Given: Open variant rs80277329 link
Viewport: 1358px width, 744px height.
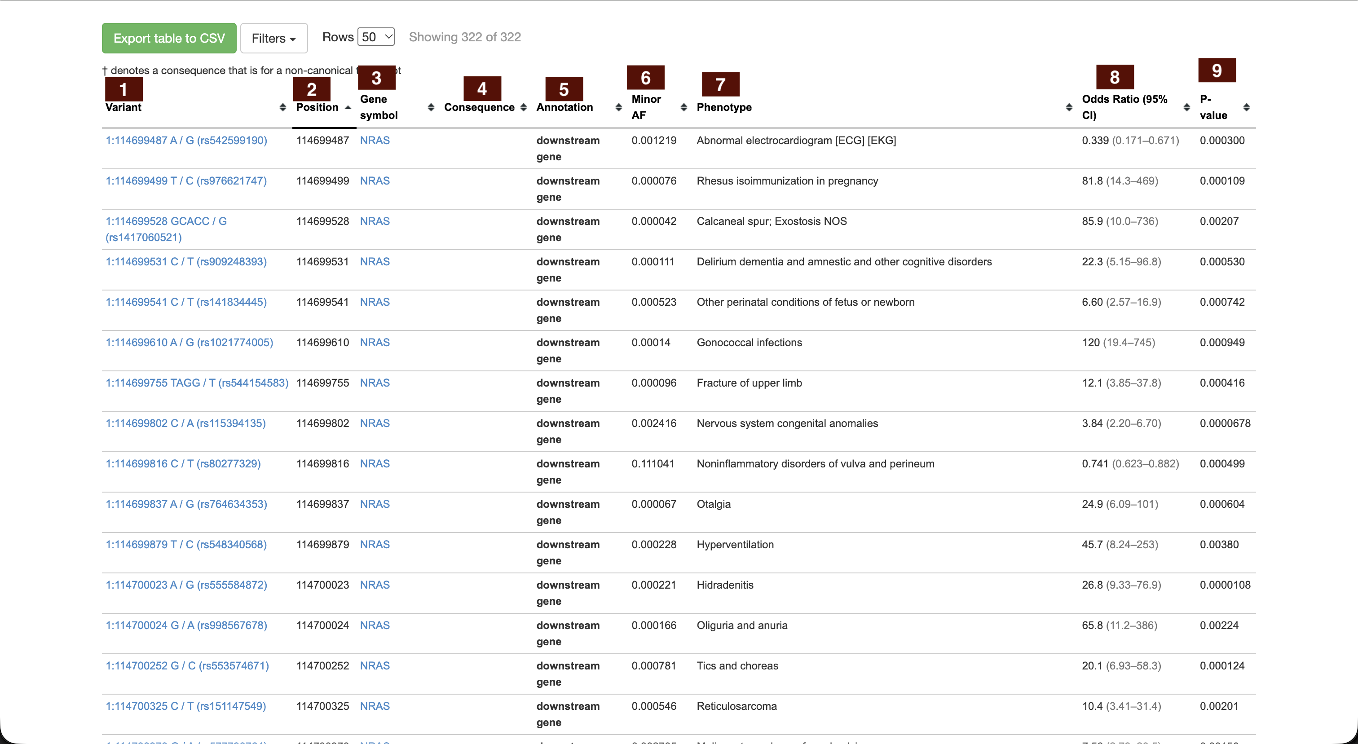Looking at the screenshot, I should (183, 464).
